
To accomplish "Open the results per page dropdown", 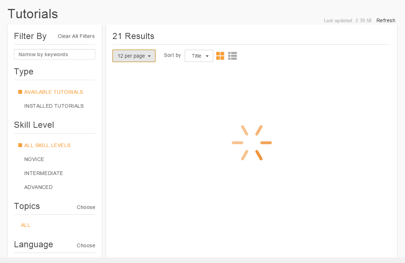I will pos(134,56).
